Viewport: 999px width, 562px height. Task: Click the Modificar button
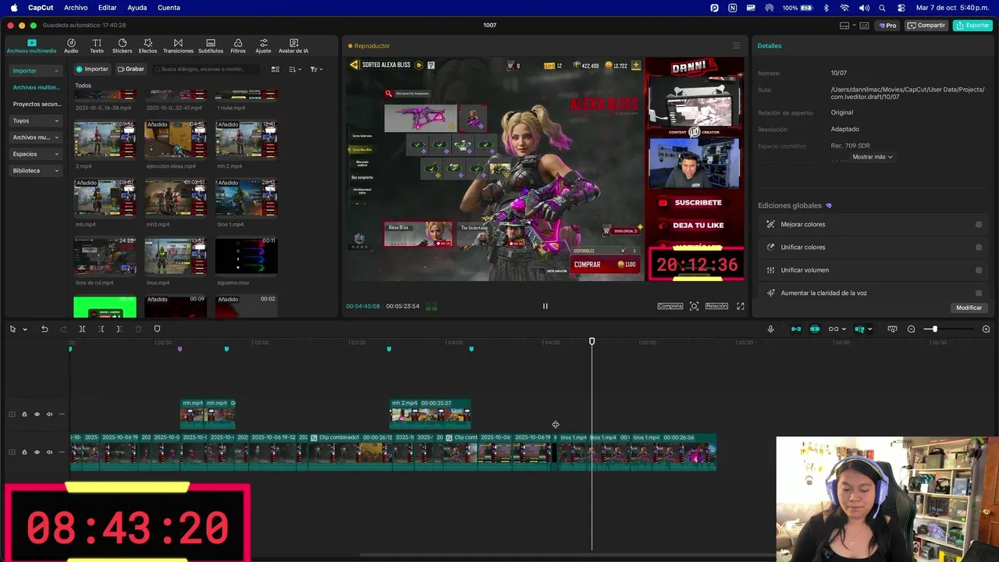(969, 308)
